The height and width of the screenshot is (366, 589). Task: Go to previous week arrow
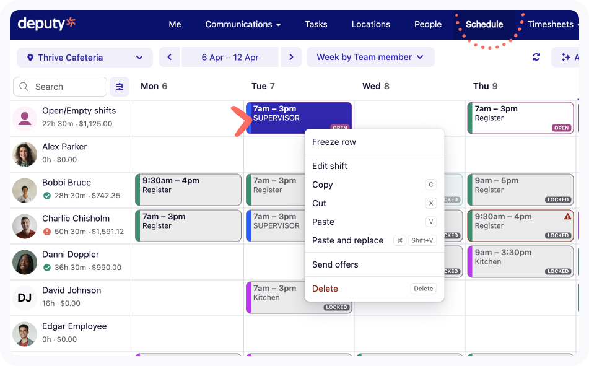[170, 57]
